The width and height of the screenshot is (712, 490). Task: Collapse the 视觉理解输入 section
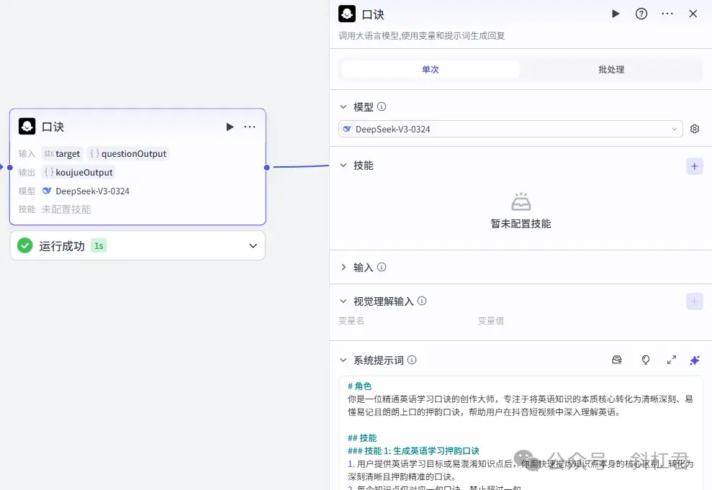343,301
